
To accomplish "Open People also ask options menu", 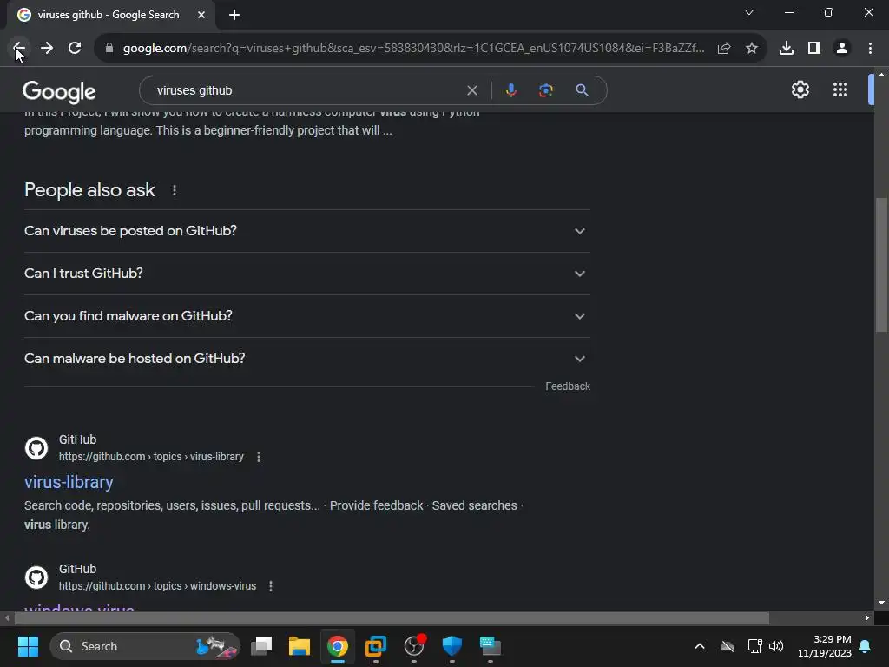I will [x=174, y=190].
